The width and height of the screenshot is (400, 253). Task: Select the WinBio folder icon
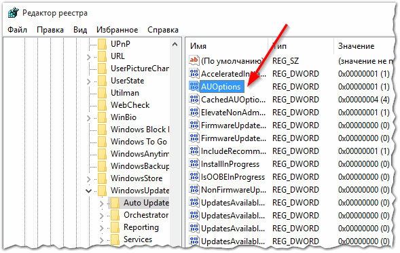coord(102,117)
